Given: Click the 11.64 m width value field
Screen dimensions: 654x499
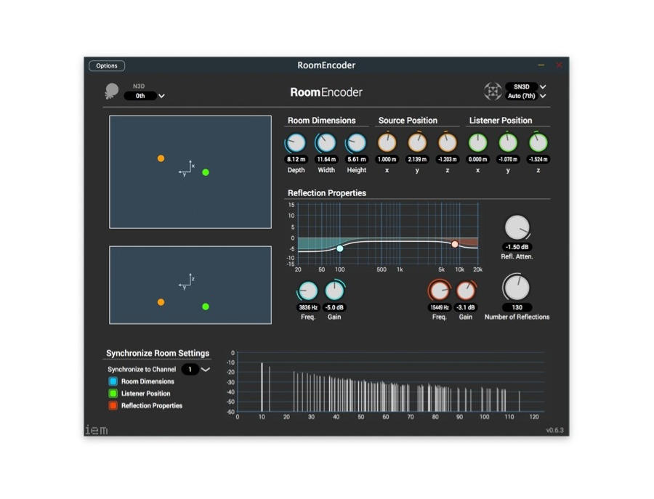Looking at the screenshot, I should point(326,159).
